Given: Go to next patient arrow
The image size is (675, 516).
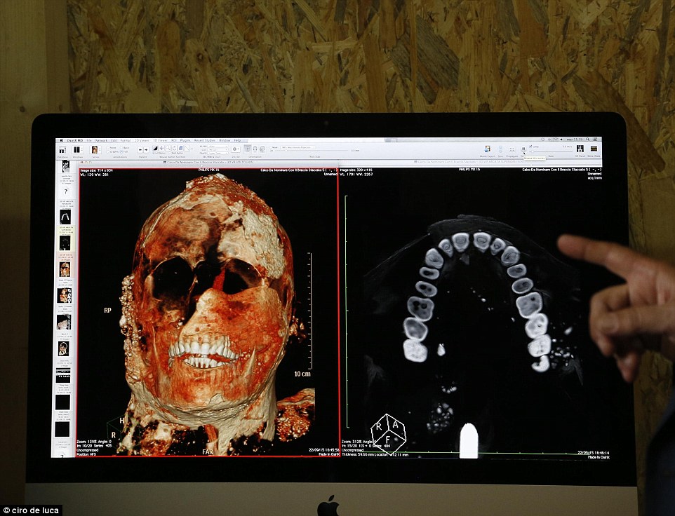Looking at the screenshot, I should coord(146,149).
